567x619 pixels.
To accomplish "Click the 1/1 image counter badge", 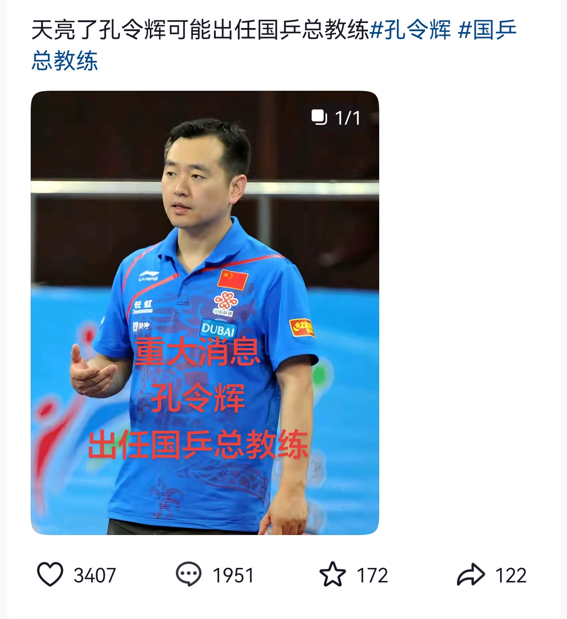I will click(x=336, y=118).
